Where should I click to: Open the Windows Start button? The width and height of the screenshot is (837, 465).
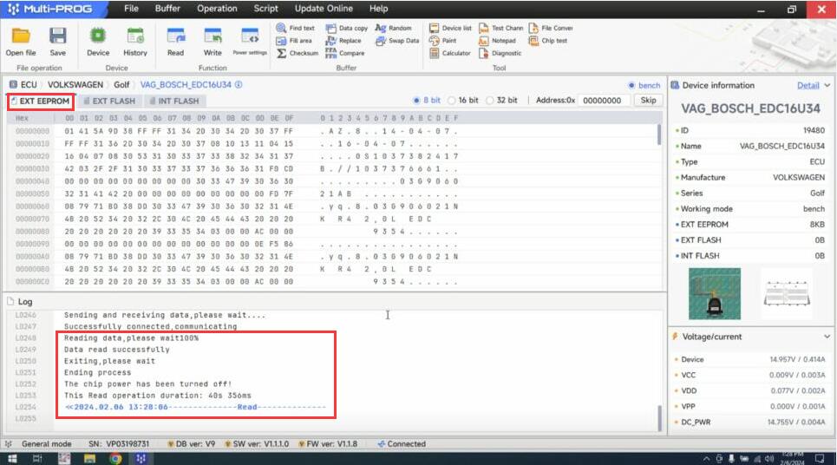12,459
